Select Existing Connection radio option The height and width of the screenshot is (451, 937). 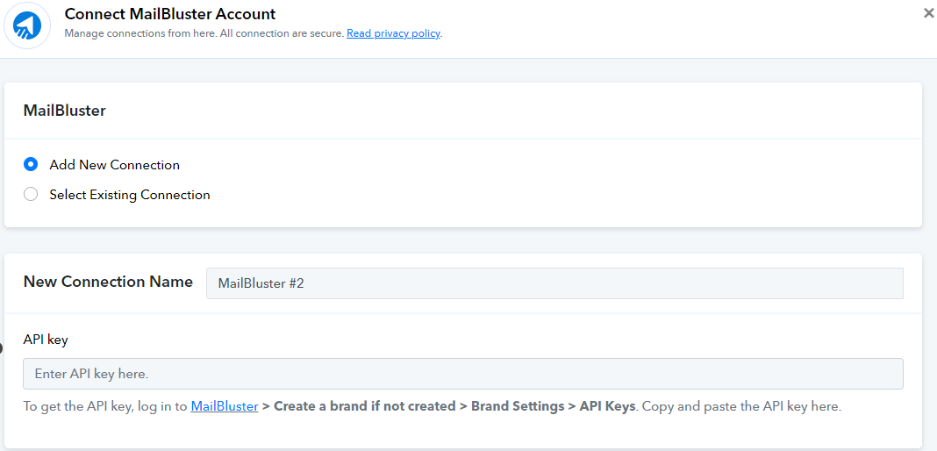pos(31,195)
